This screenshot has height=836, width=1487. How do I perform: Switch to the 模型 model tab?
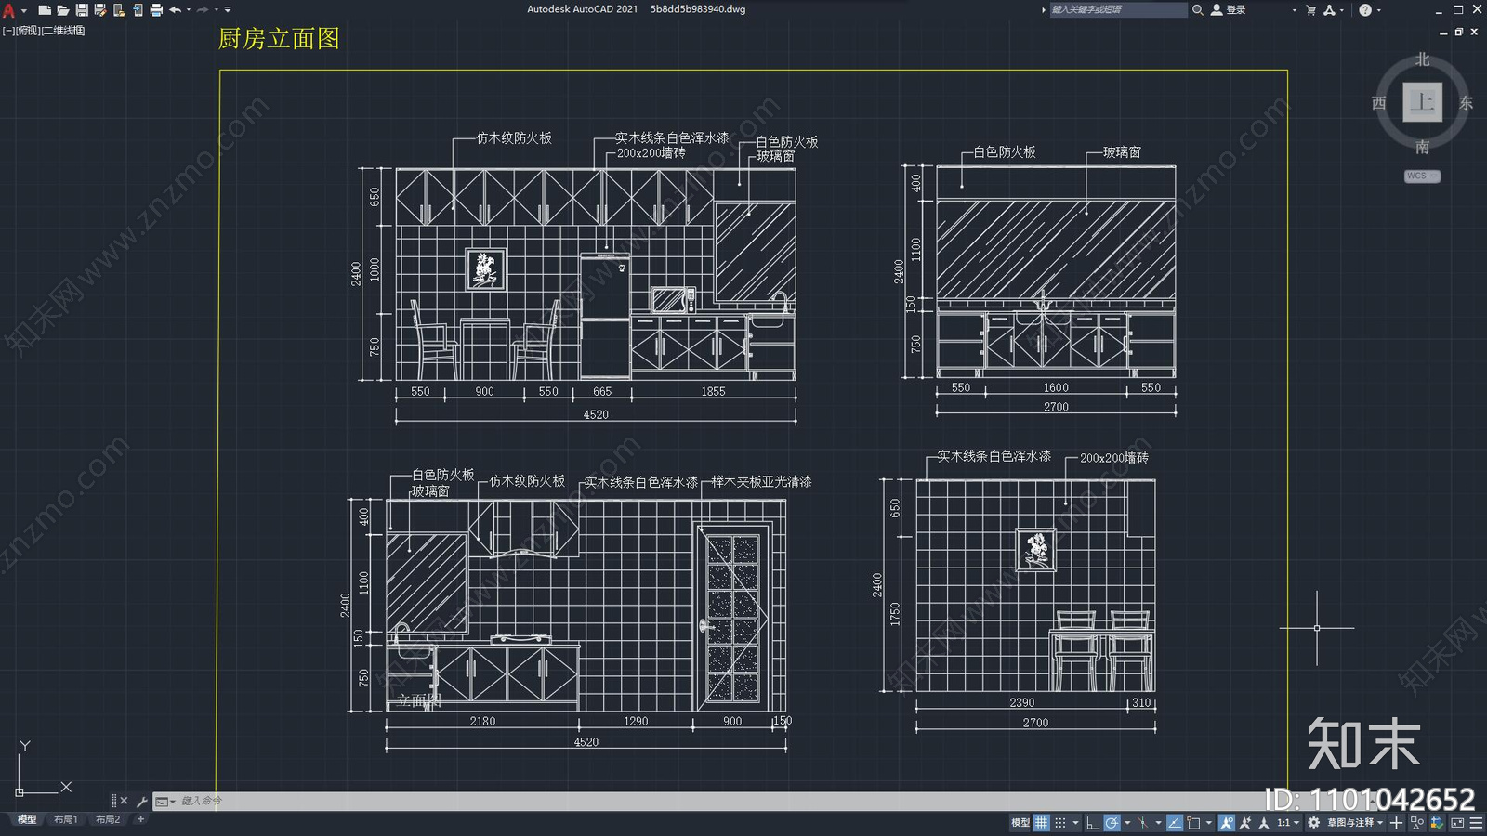pos(27,819)
